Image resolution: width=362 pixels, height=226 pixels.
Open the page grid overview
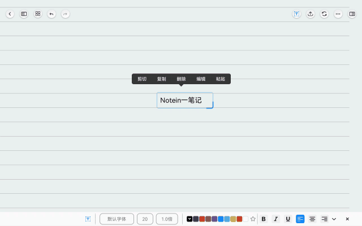click(38, 14)
